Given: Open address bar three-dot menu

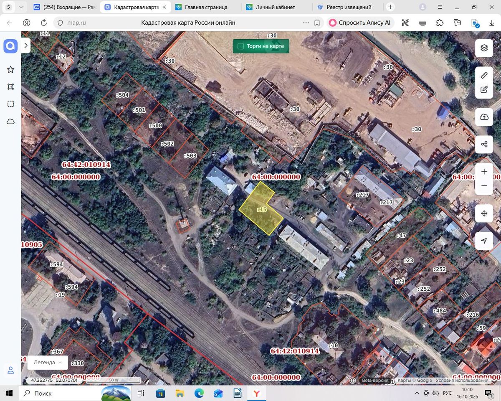Looking at the screenshot, I should [x=306, y=23].
